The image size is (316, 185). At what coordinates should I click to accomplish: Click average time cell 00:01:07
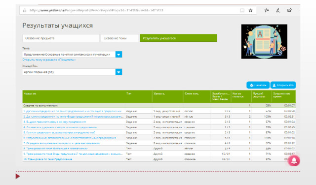coord(289,105)
